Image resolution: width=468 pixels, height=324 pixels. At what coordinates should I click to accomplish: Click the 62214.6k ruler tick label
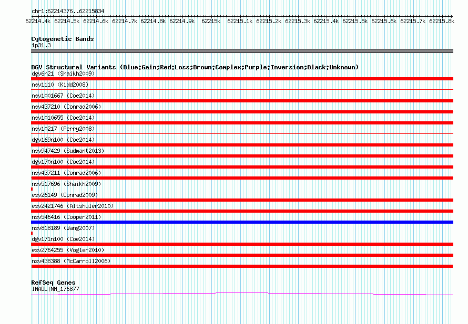pos(96,21)
